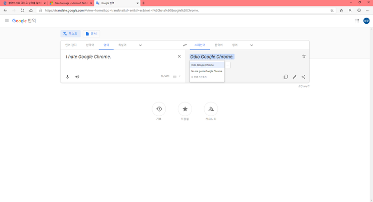Switch to 텍스트 translation mode
Screen dimensions: 373x202
tap(70, 34)
